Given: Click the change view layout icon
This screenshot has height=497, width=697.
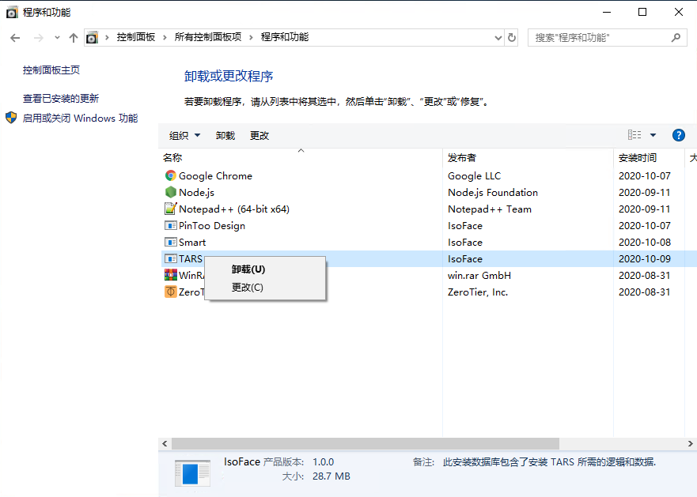Looking at the screenshot, I should pos(634,135).
